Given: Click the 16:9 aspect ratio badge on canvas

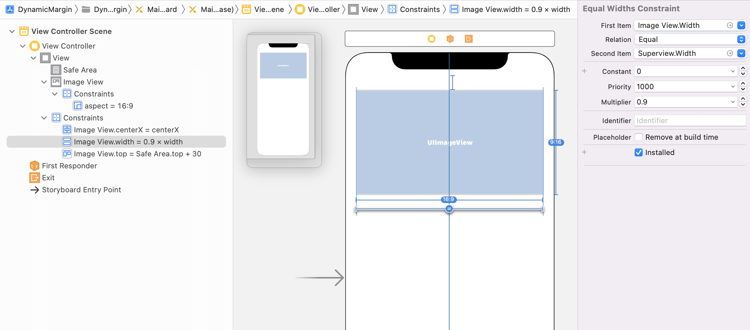Looking at the screenshot, I should [448, 199].
